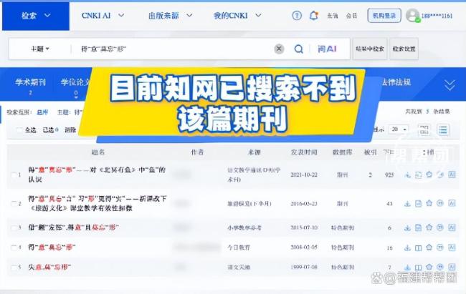Screen dimensions: 466x294
Task: Favorite the 今日教育 row's article
Action: pyautogui.click(x=429, y=248)
